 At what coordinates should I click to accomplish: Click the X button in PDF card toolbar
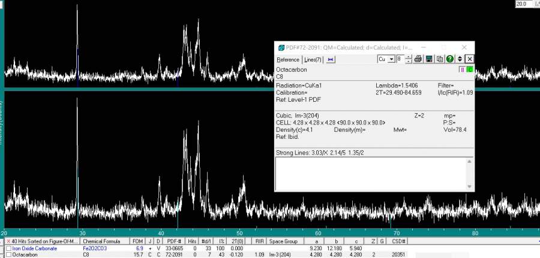pyautogui.click(x=470, y=59)
